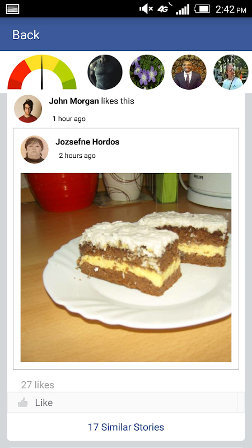
Task: Tap Jozsefne Hordos's profile picture
Action: (35, 150)
